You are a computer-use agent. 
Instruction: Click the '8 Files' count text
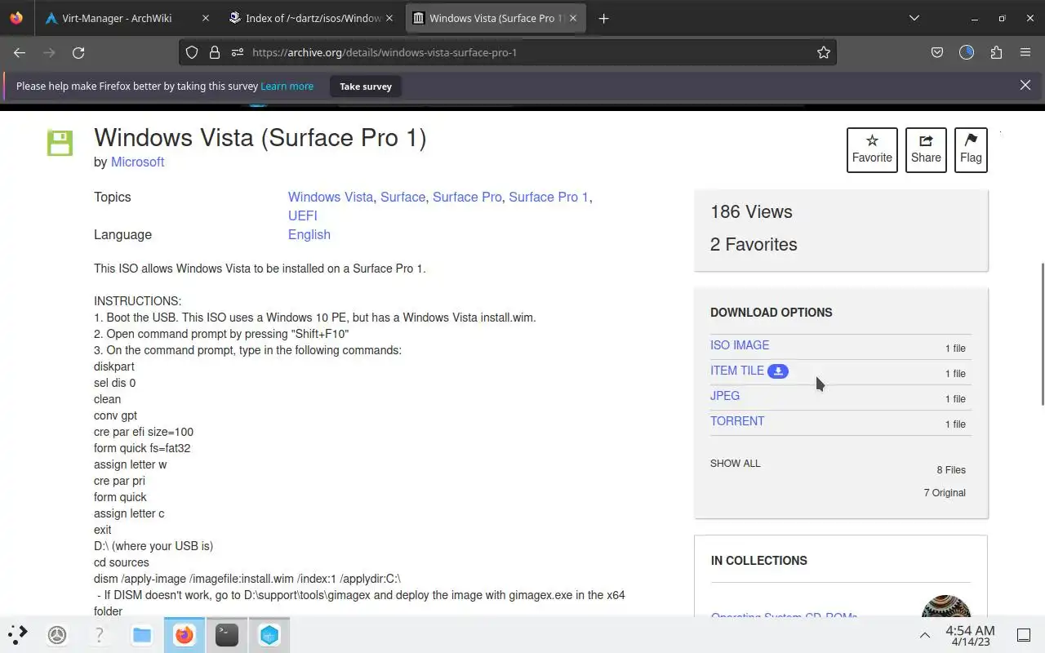[951, 470]
